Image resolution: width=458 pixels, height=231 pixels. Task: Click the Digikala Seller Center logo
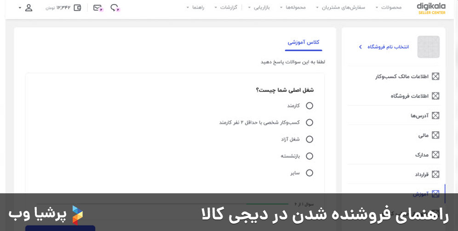pyautogui.click(x=431, y=8)
